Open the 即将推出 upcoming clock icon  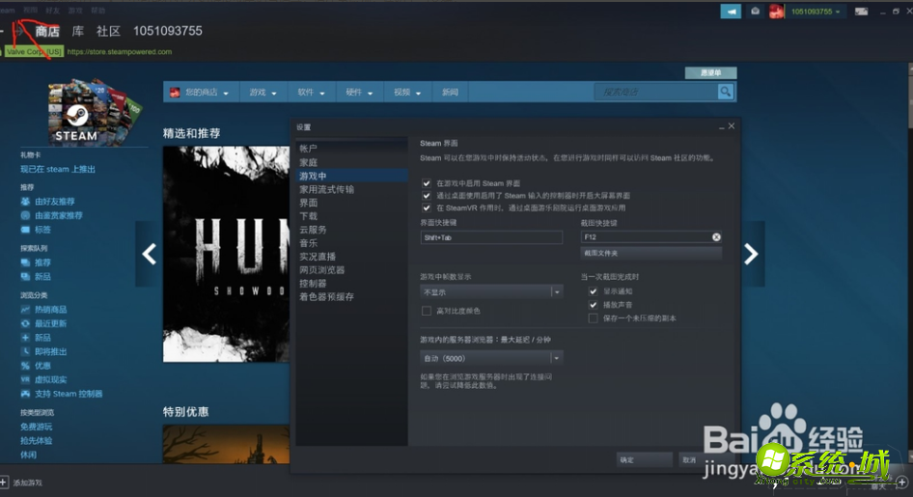click(25, 351)
